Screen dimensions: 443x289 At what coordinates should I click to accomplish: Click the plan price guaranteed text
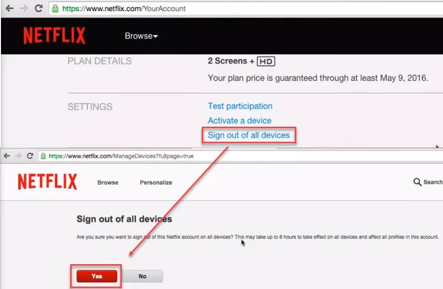tap(318, 78)
